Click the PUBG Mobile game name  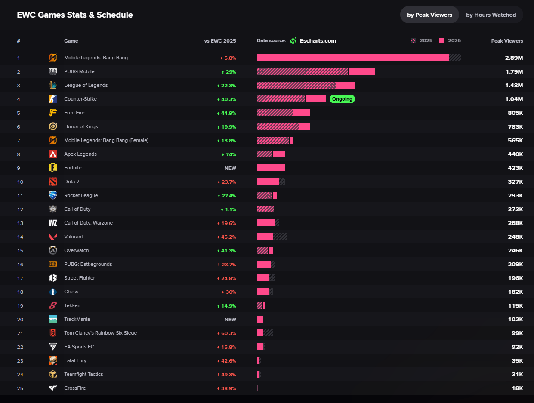[79, 71]
